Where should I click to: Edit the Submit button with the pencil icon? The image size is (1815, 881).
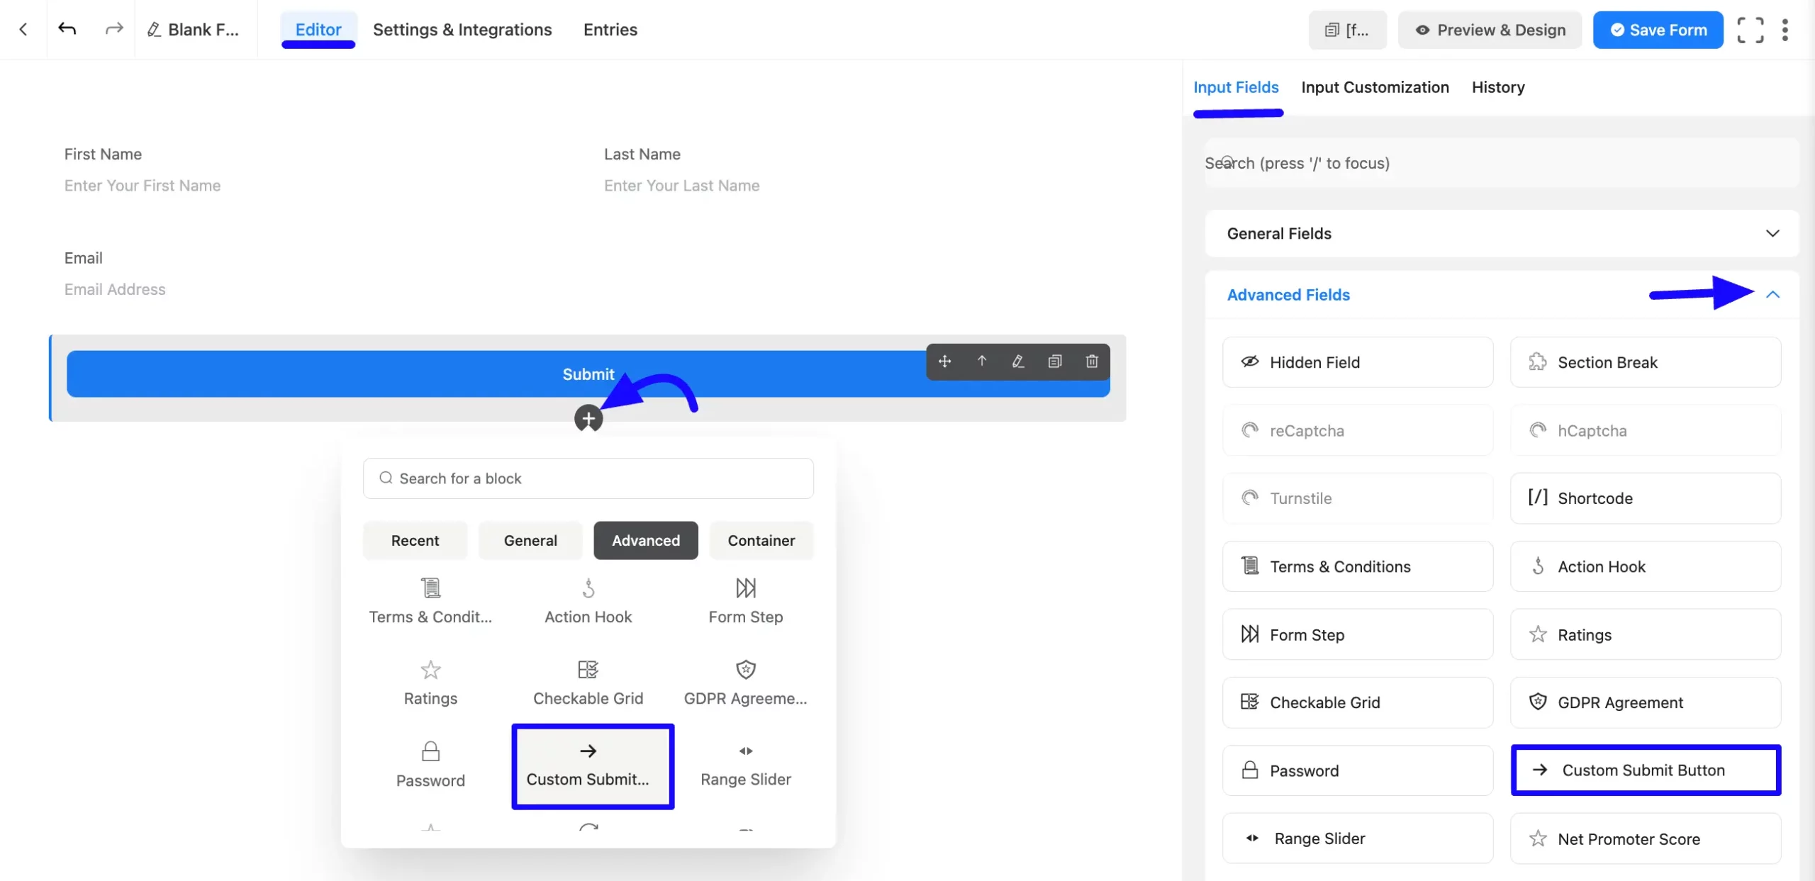click(x=1018, y=361)
